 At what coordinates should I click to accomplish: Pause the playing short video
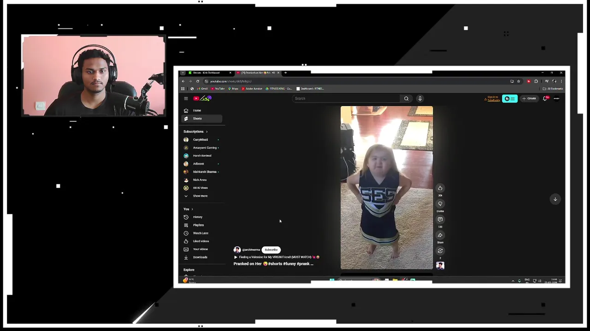click(x=387, y=188)
